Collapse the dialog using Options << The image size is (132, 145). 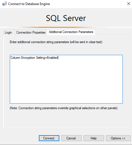118,138
